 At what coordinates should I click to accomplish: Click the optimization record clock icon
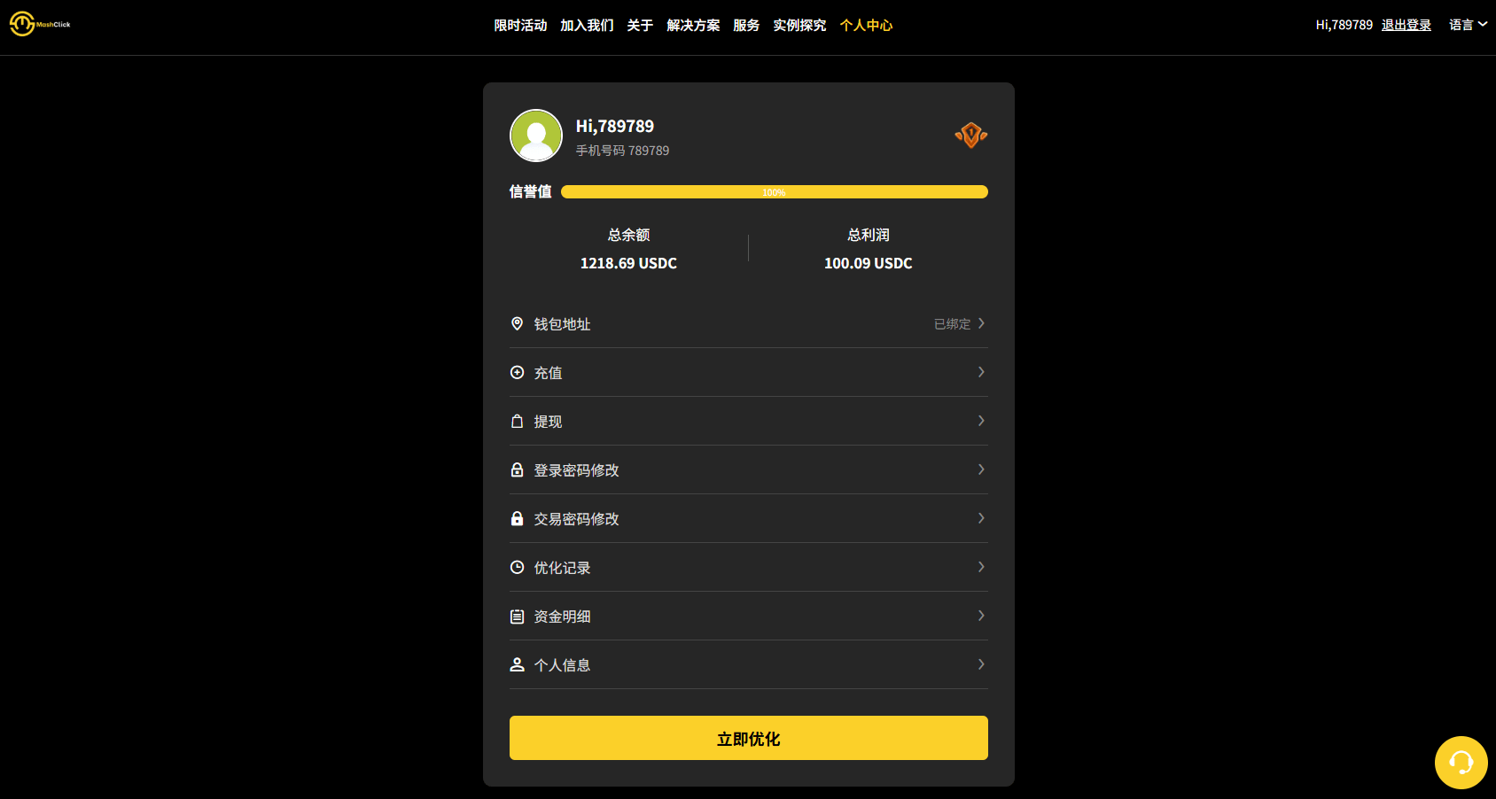(517, 567)
